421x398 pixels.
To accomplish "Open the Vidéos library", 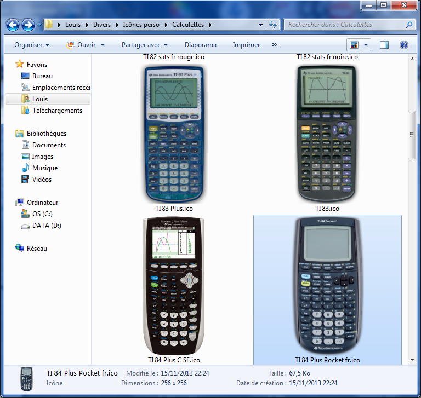I will click(x=36, y=180).
